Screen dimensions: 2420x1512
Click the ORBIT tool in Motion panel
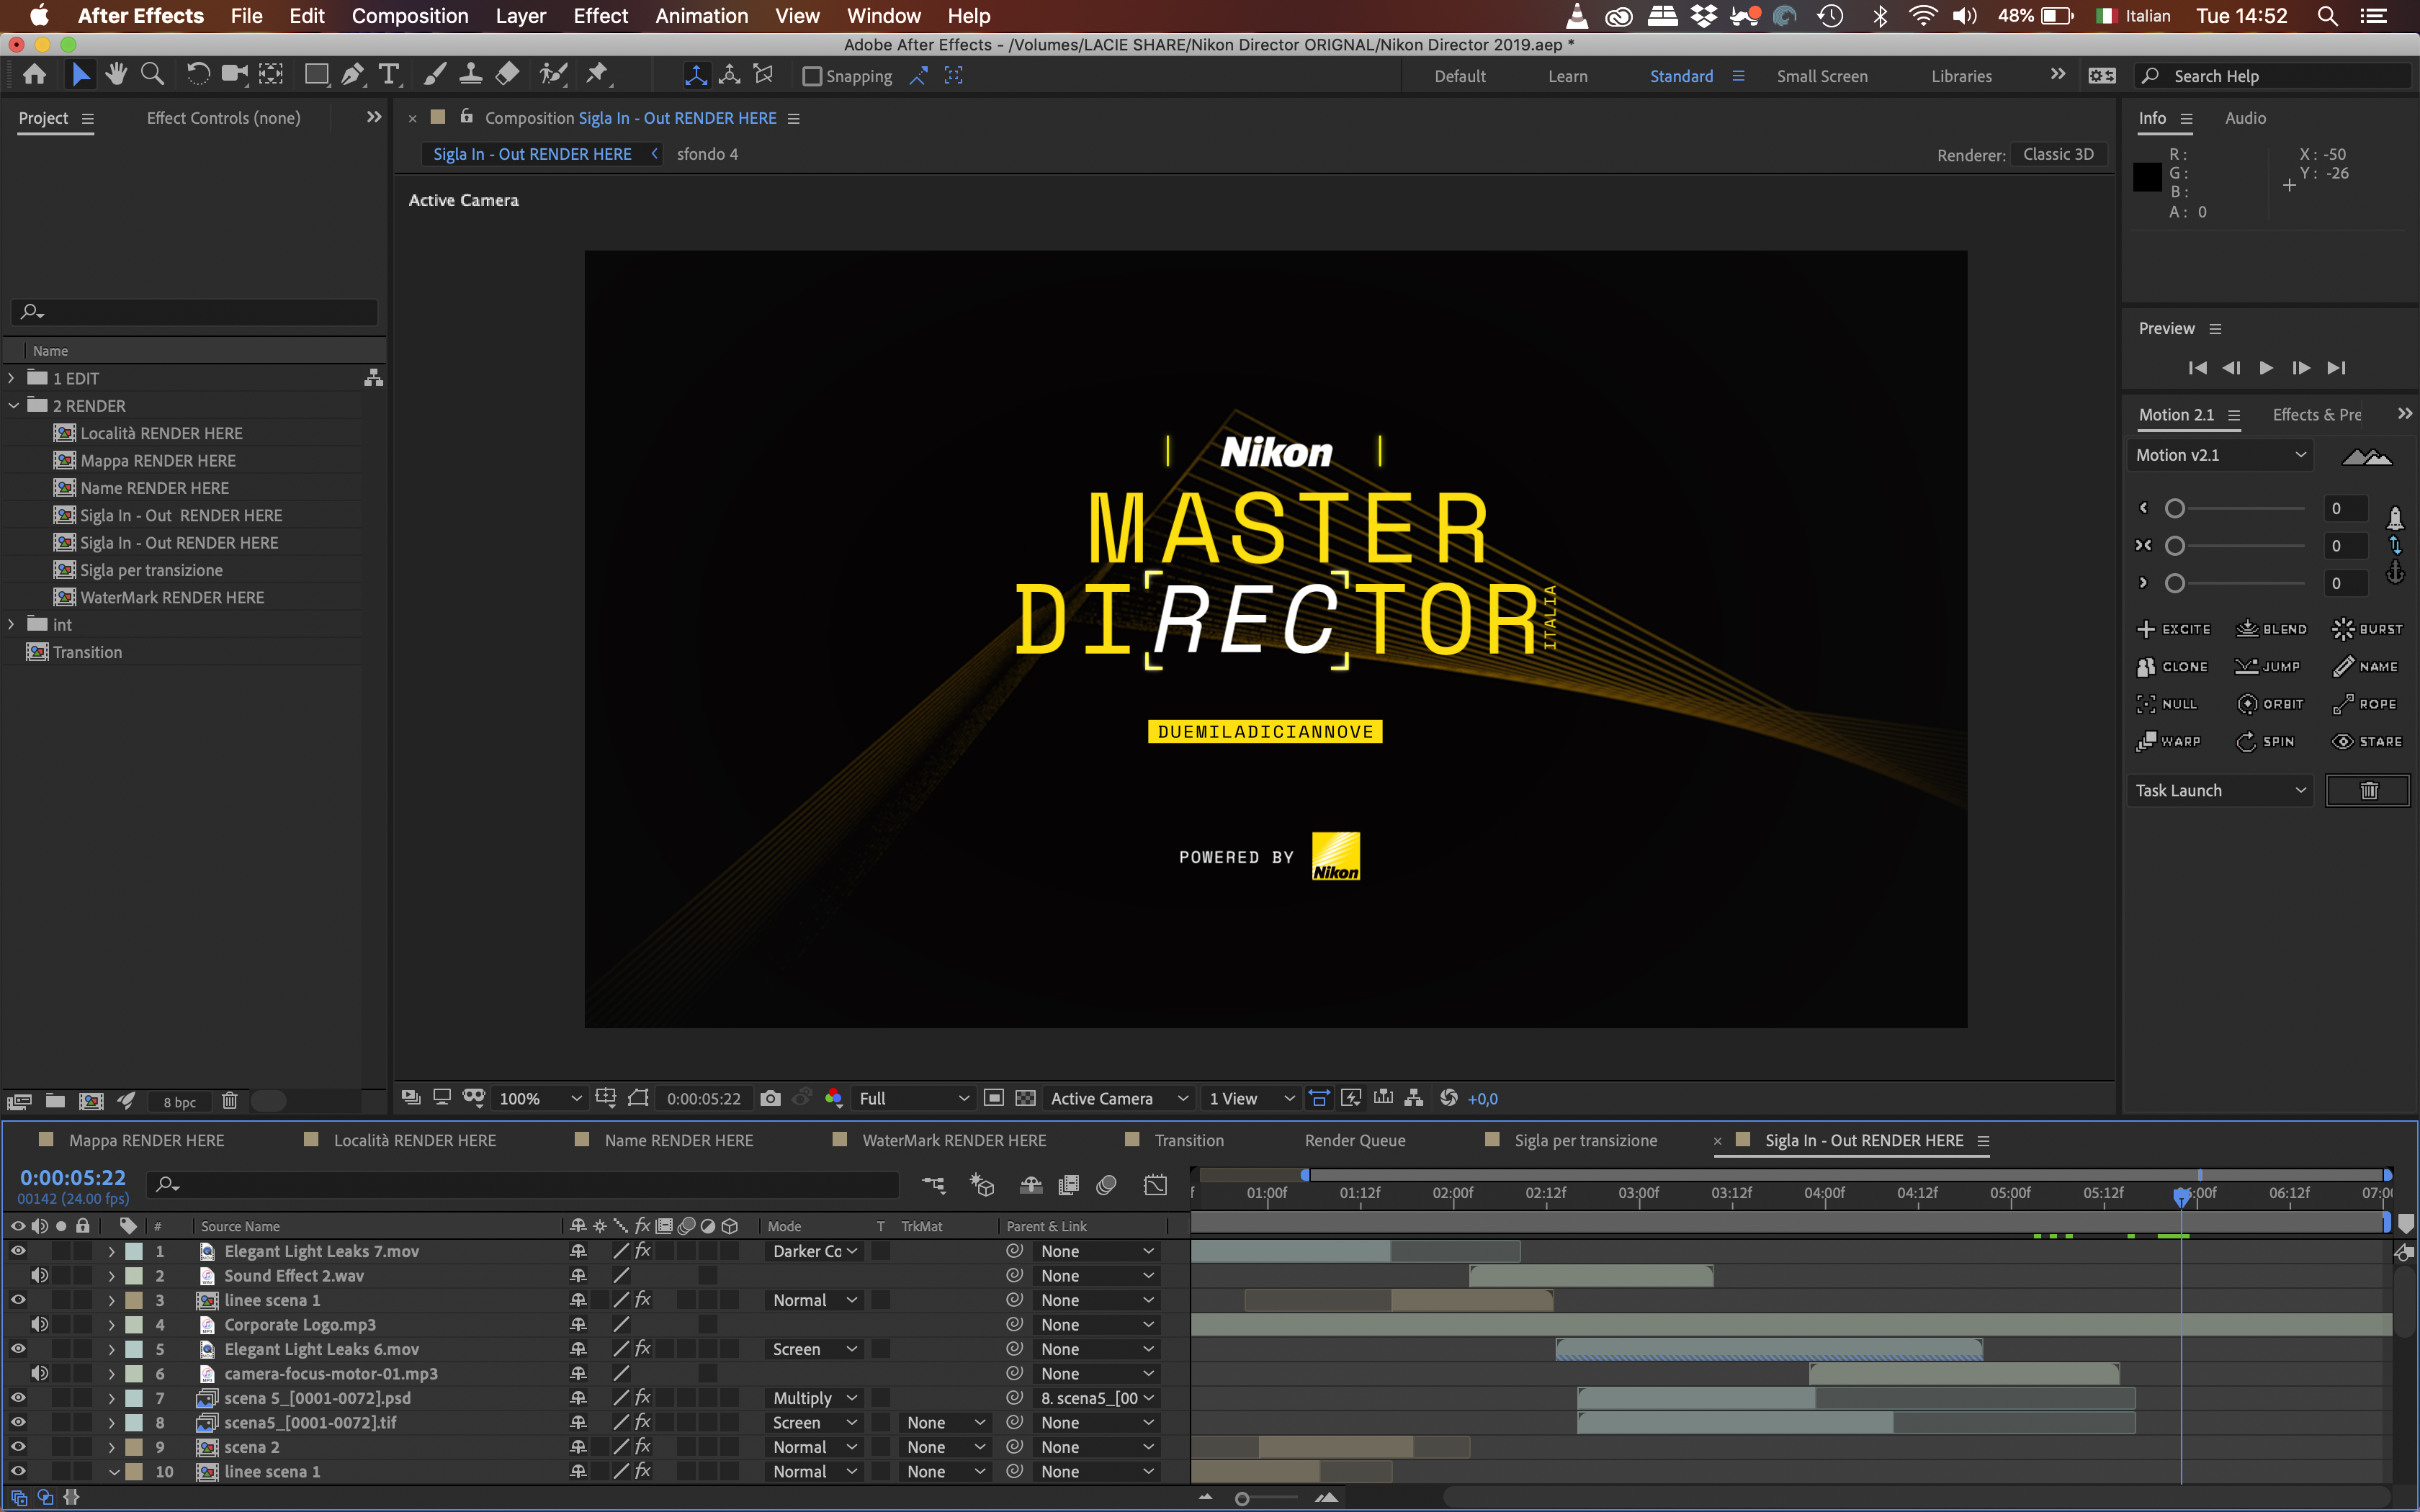coord(2270,704)
